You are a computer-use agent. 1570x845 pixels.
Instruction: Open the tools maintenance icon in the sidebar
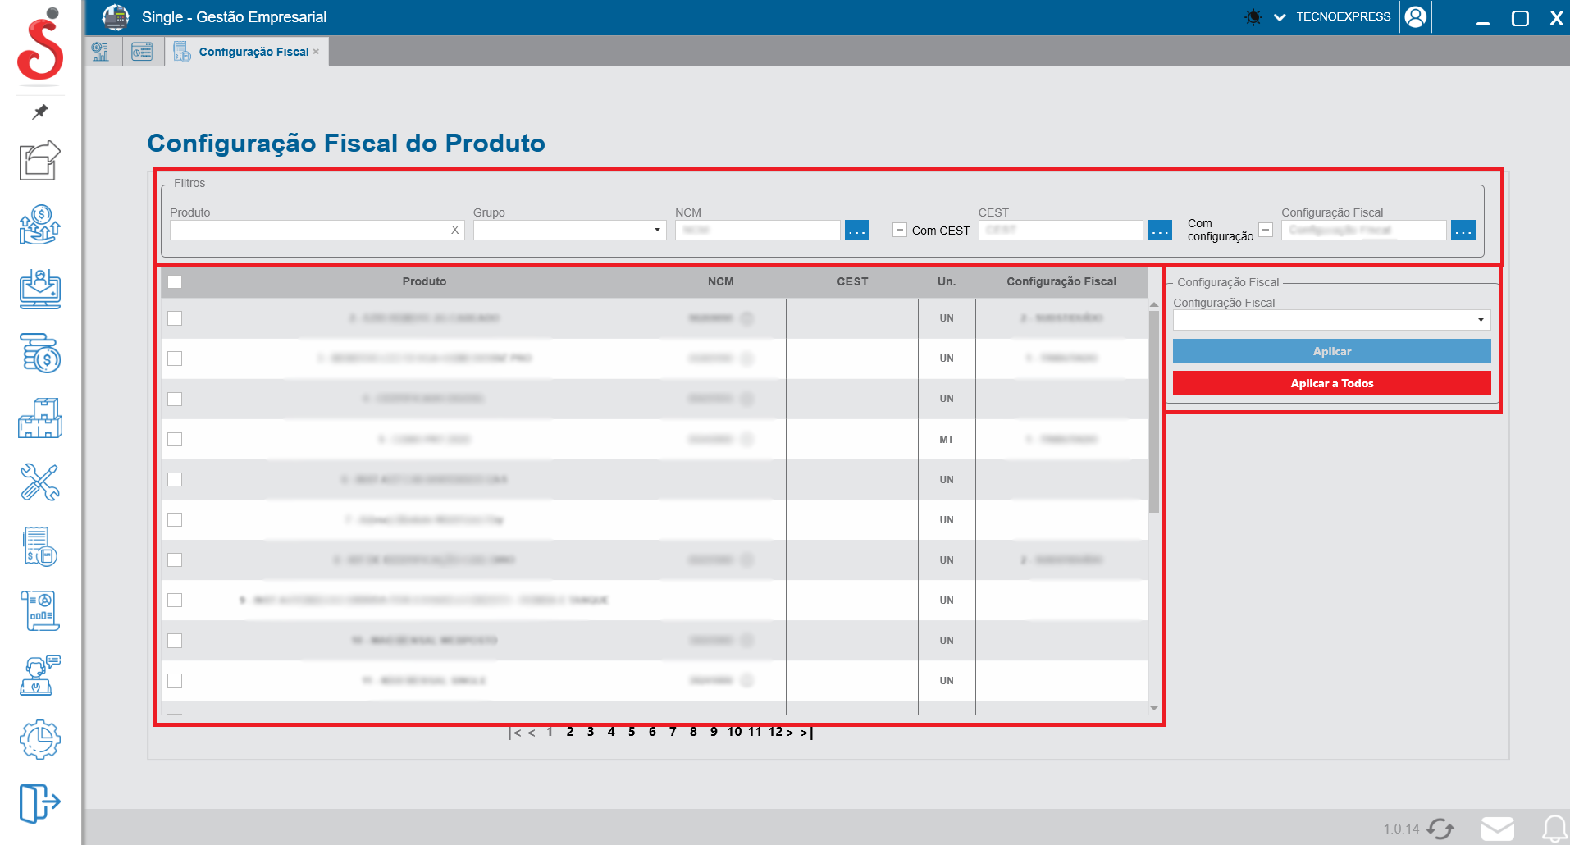(39, 482)
